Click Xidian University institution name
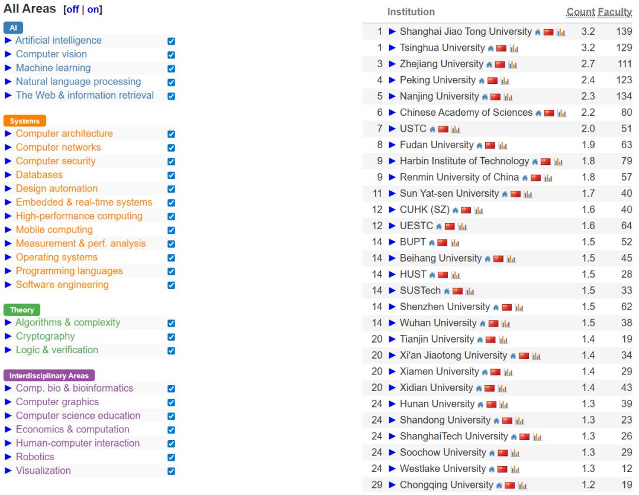 click(436, 387)
